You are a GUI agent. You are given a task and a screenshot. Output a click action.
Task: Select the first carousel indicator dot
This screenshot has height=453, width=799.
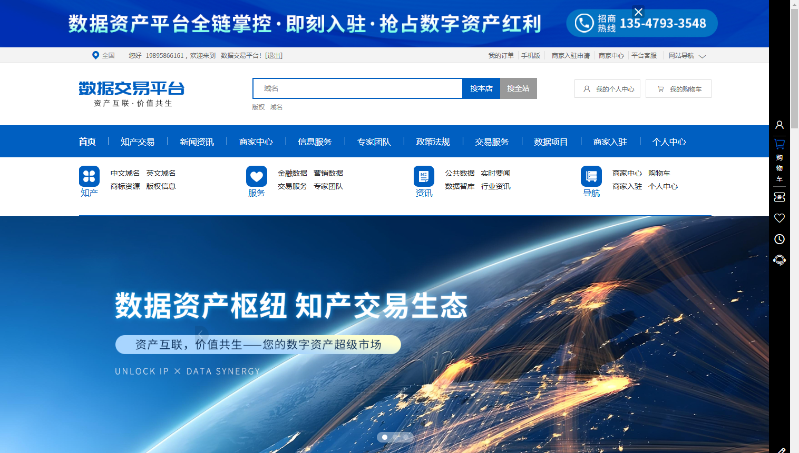385,437
